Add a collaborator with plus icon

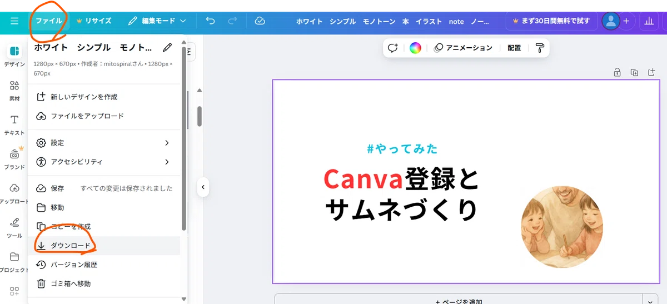626,21
